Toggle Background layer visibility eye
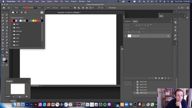Viewport: 192px width, 108px height. (x=125, y=36)
